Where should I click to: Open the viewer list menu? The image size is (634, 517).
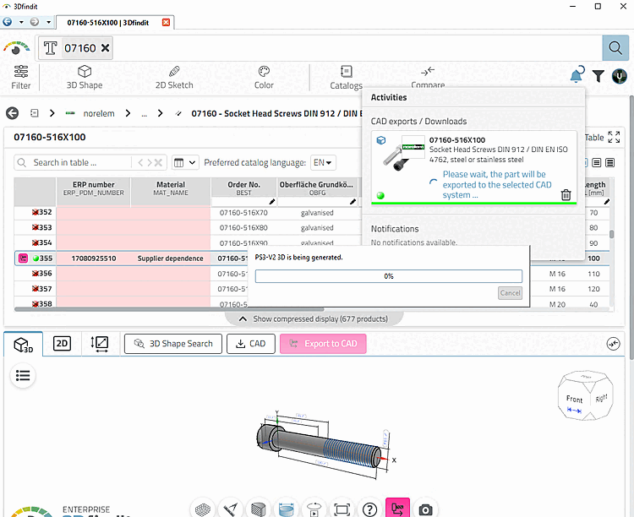click(x=23, y=376)
